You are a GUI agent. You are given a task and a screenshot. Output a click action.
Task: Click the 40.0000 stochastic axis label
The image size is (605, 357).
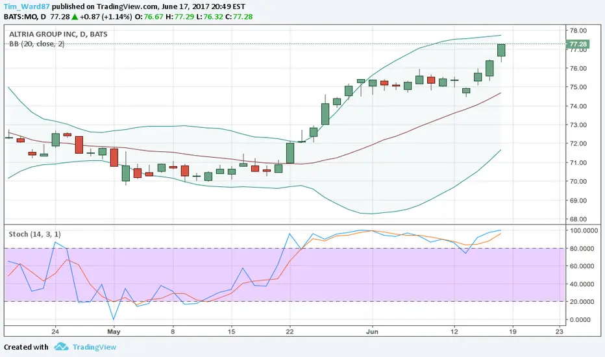[582, 284]
